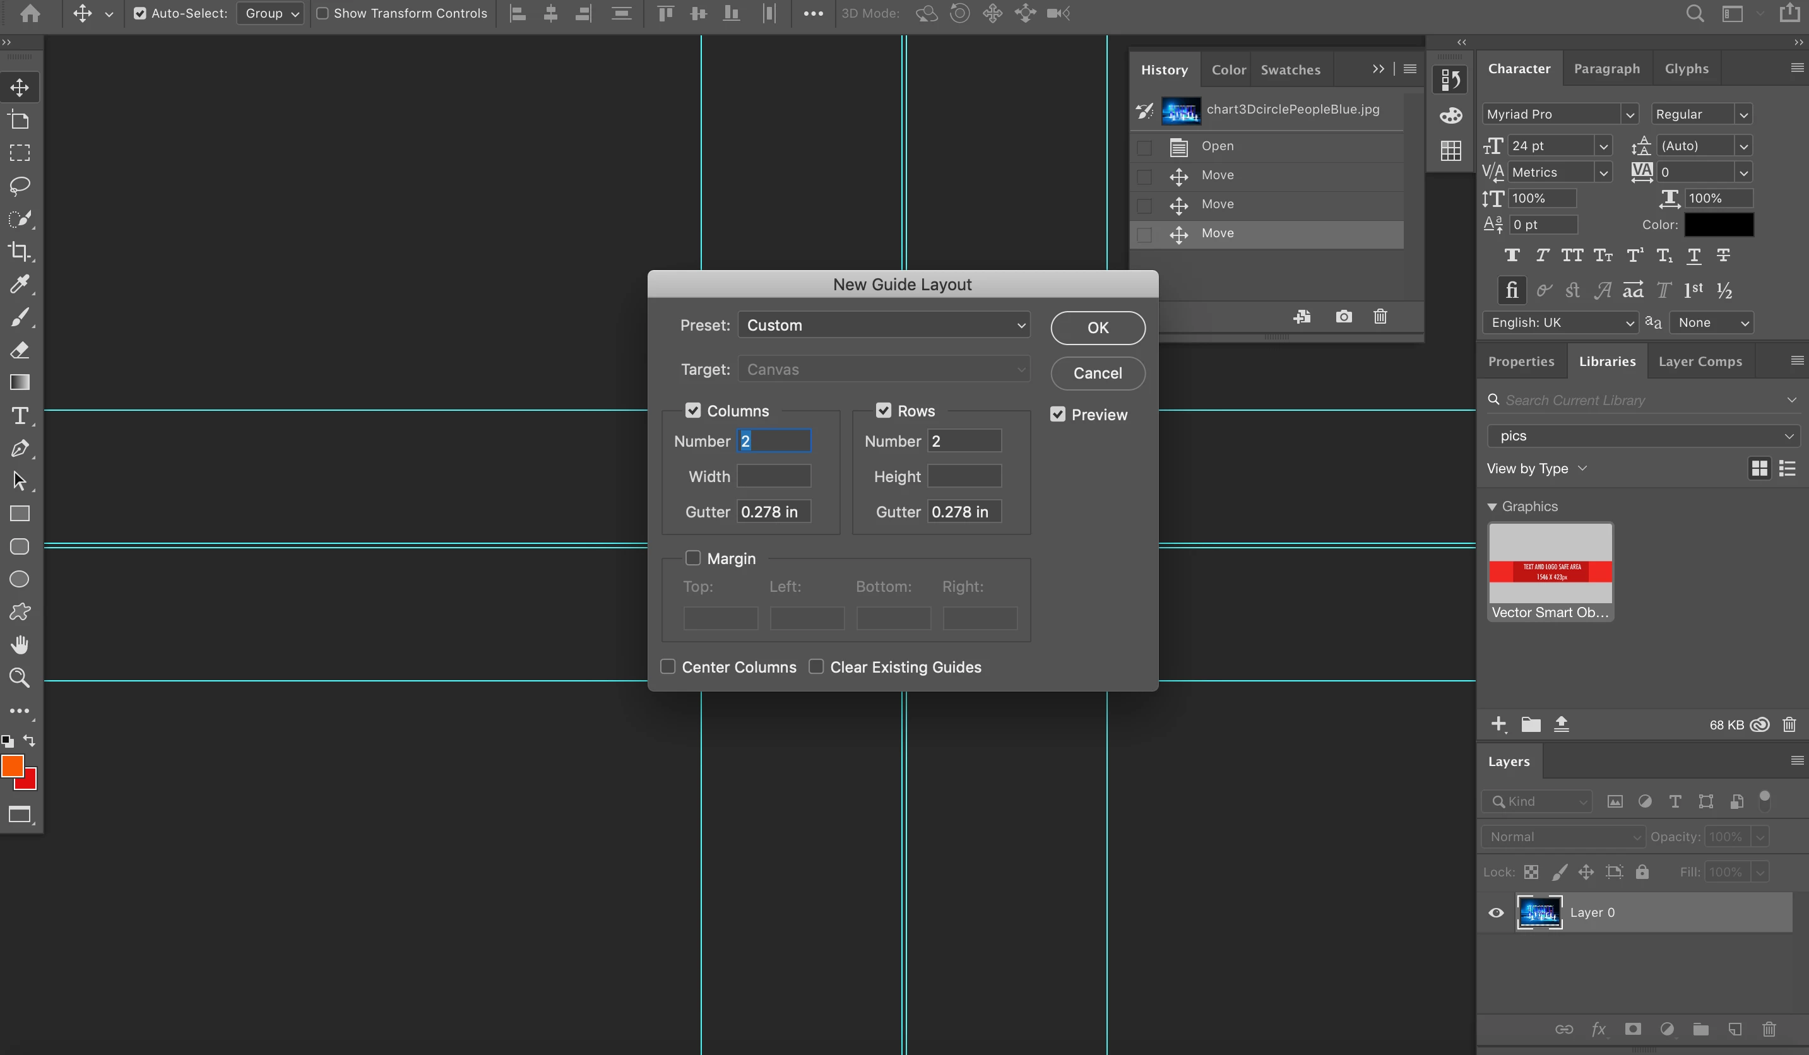
Task: Select the Lasso tool
Action: coord(20,185)
